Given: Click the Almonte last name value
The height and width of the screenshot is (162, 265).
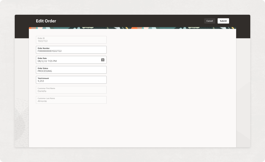Looking at the screenshot, I should click(x=42, y=101).
